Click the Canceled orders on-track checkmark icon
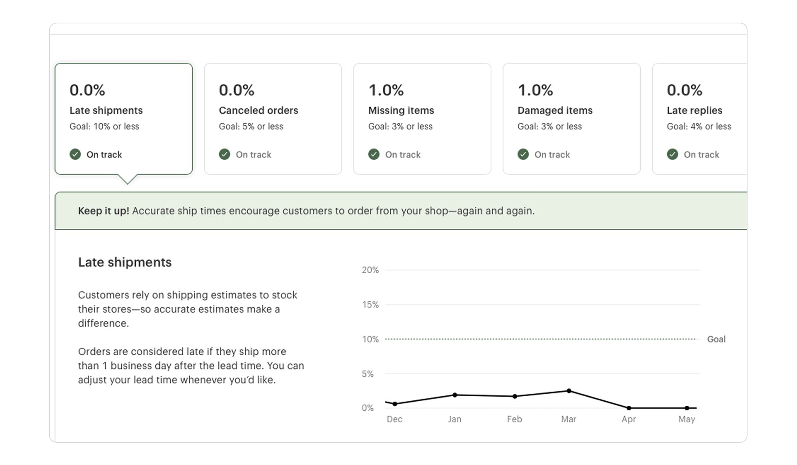The image size is (797, 465). [x=224, y=154]
